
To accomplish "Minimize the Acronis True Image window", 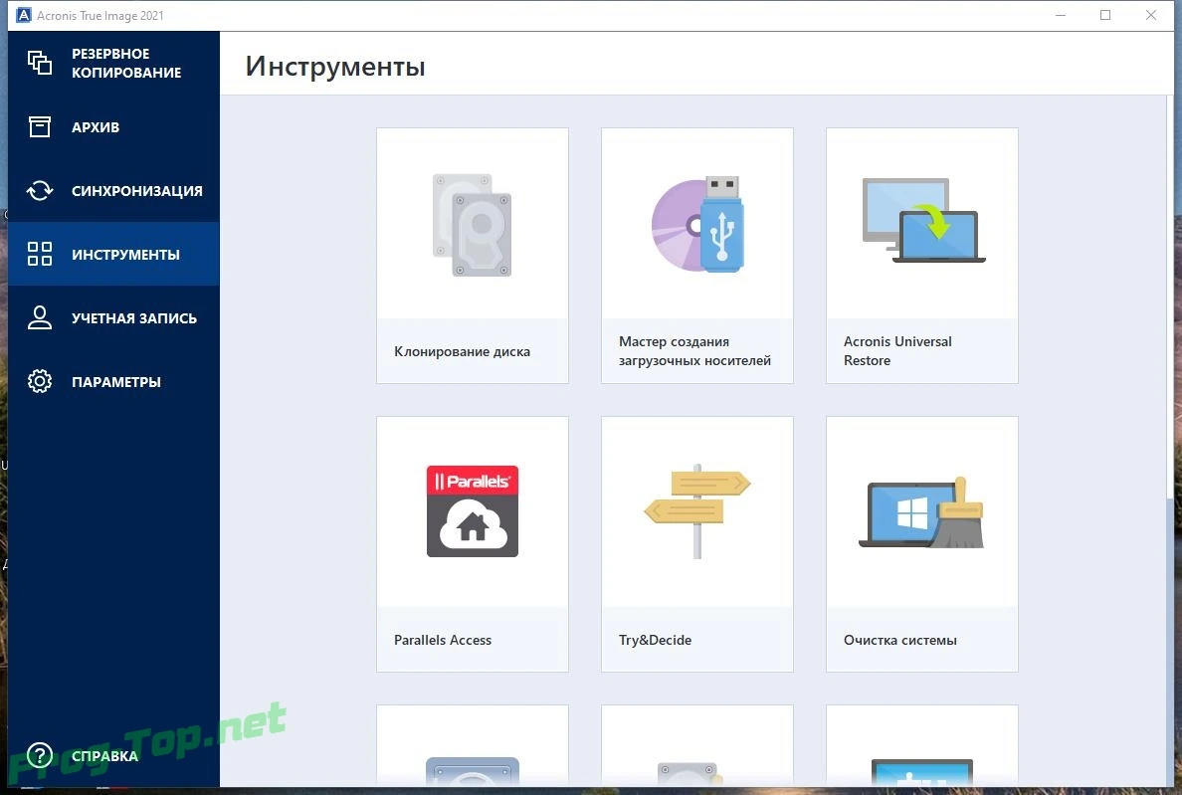I will coord(1060,15).
